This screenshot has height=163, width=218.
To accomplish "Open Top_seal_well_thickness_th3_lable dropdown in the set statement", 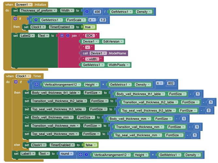I will tap(58, 109).
